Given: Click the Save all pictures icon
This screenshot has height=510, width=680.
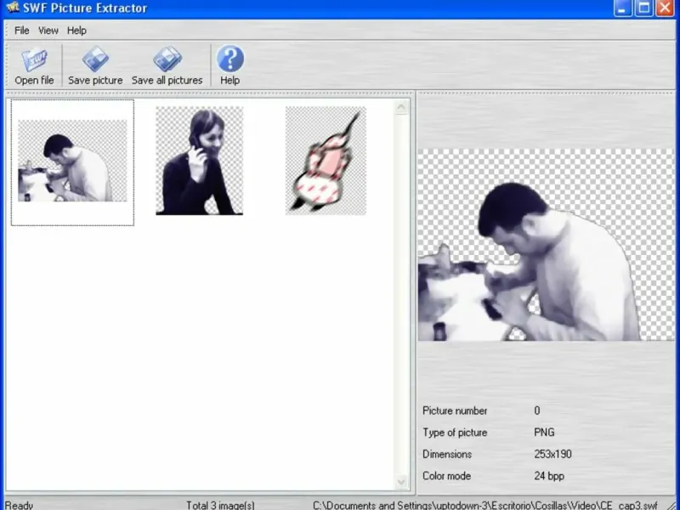Looking at the screenshot, I should point(167,66).
